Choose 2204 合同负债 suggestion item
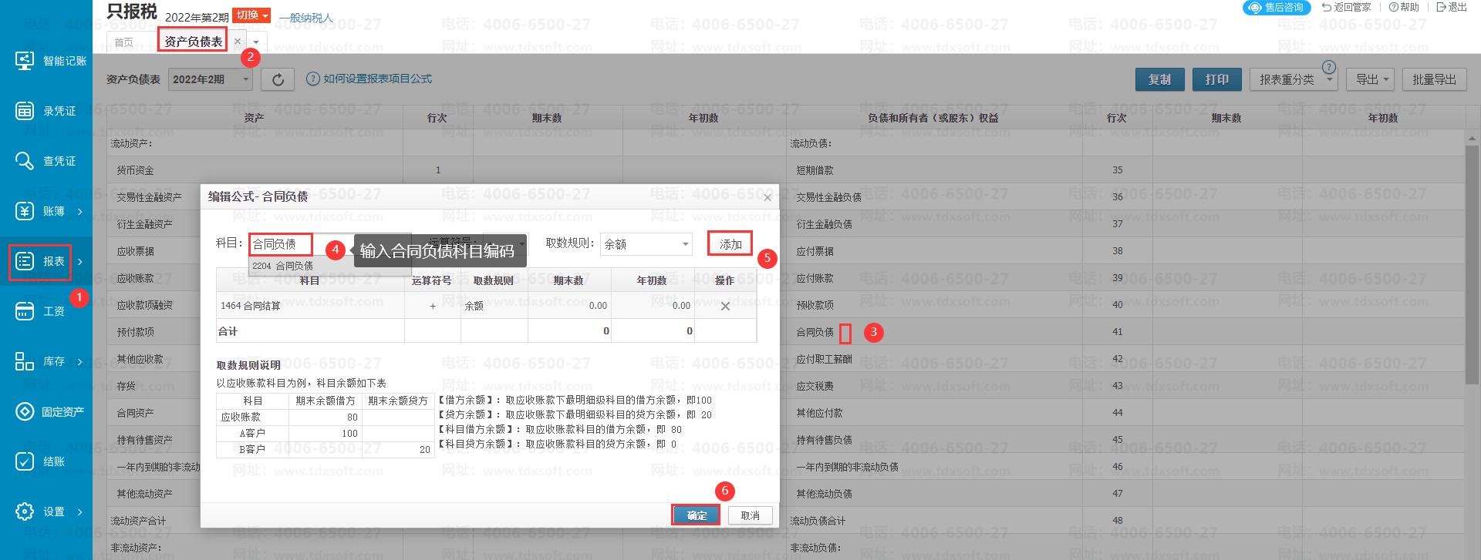The width and height of the screenshot is (1481, 560). [283, 266]
